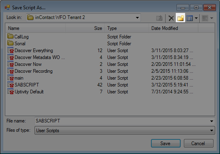
Task: Click the Cancel button
Action: pos(198,143)
